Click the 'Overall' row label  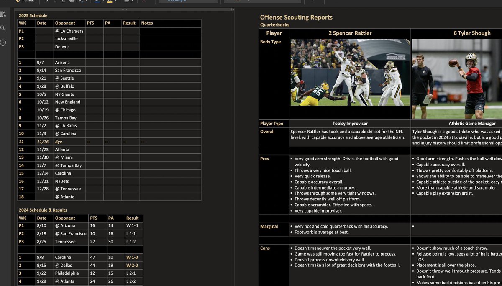click(267, 132)
